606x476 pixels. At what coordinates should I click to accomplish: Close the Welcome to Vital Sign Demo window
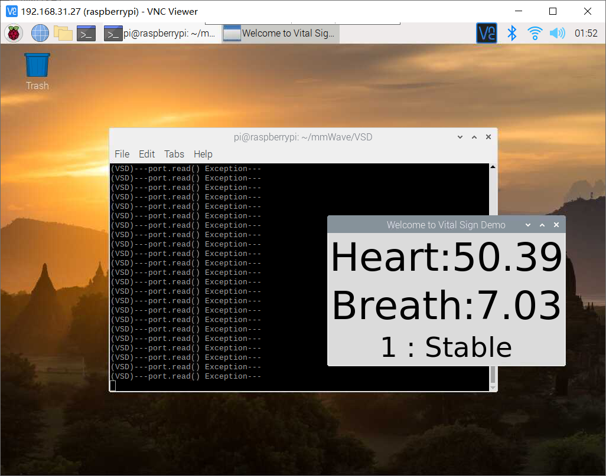pyautogui.click(x=556, y=225)
